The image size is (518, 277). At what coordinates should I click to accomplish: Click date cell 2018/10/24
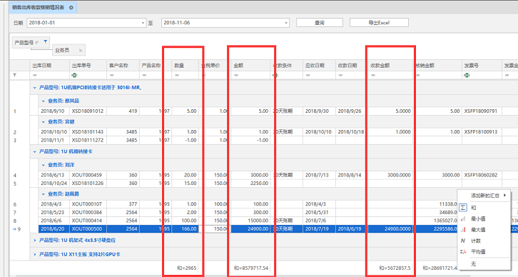(54, 183)
